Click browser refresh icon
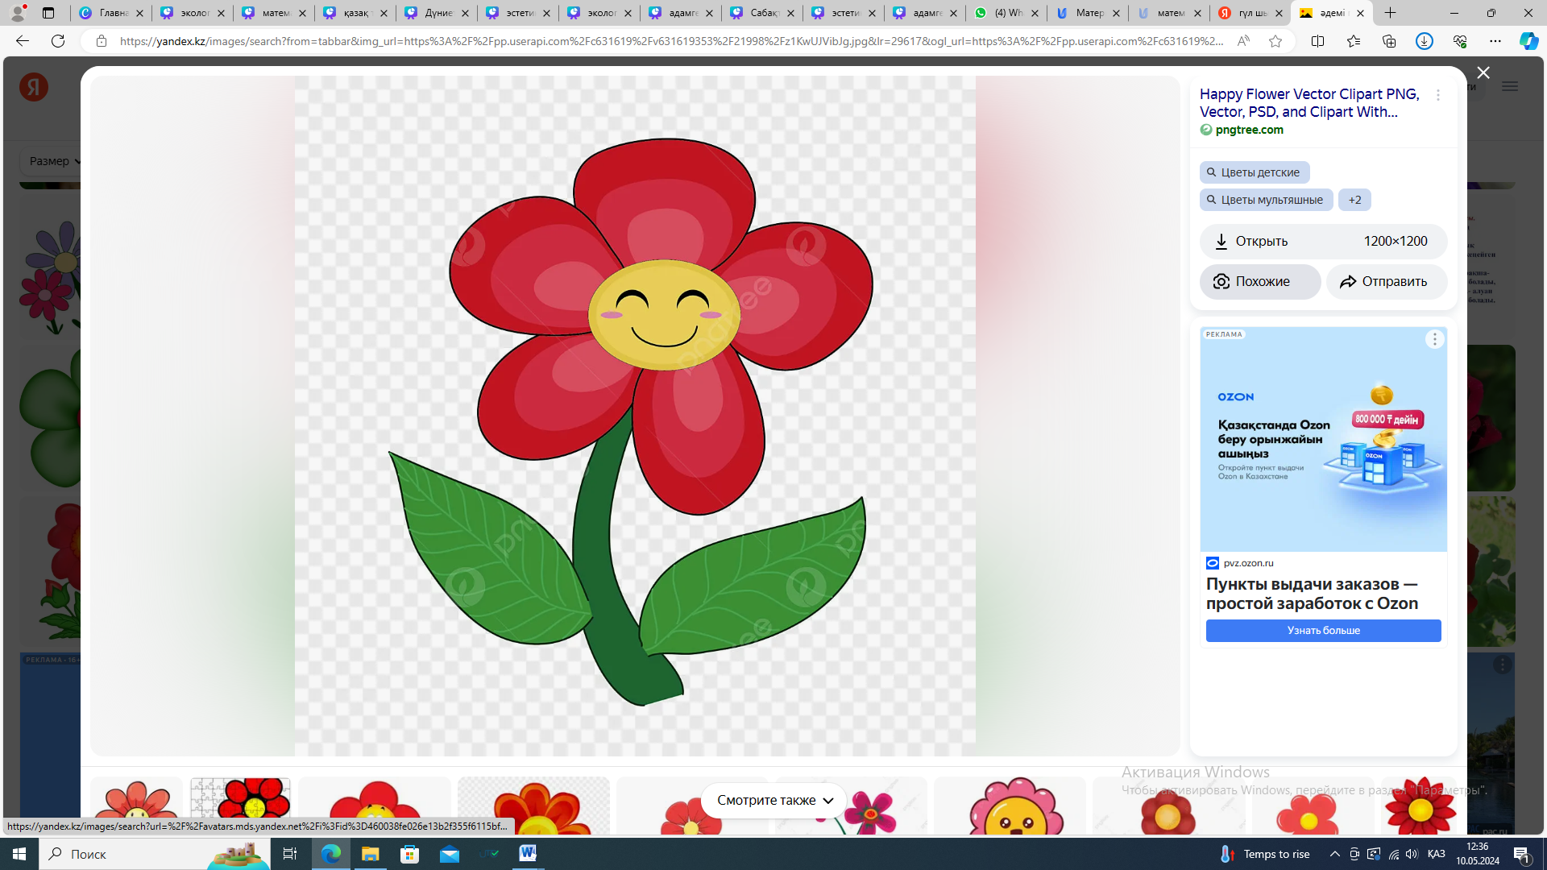The width and height of the screenshot is (1547, 870). click(58, 41)
